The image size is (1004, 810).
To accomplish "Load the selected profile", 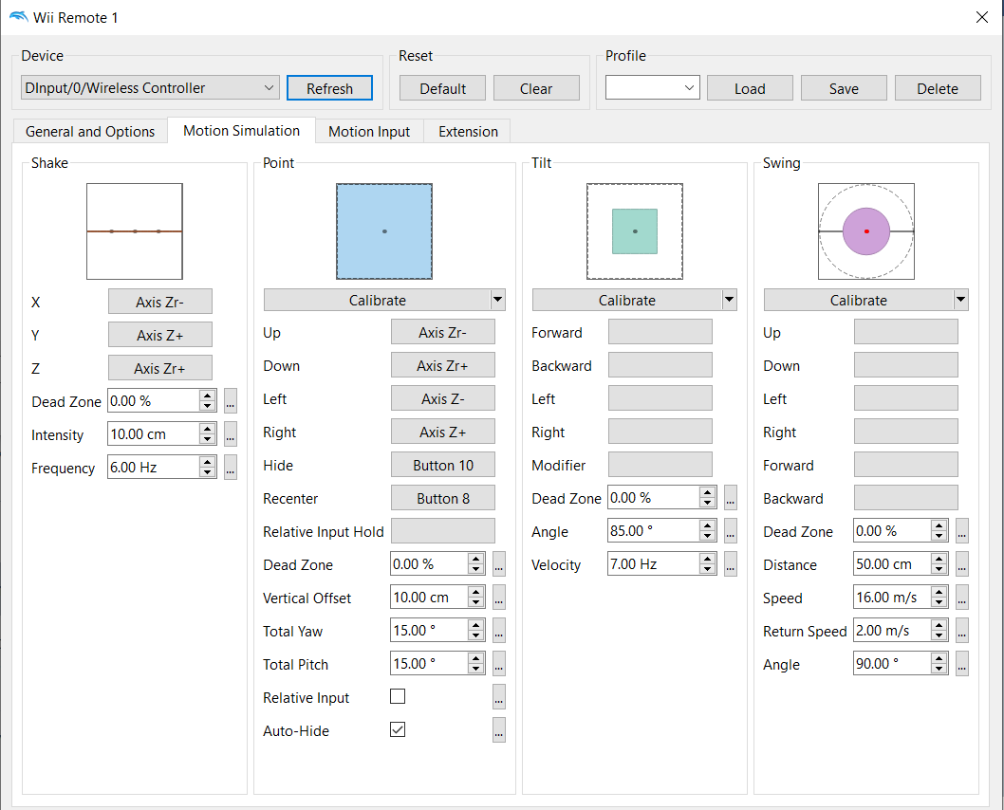I will click(x=750, y=88).
